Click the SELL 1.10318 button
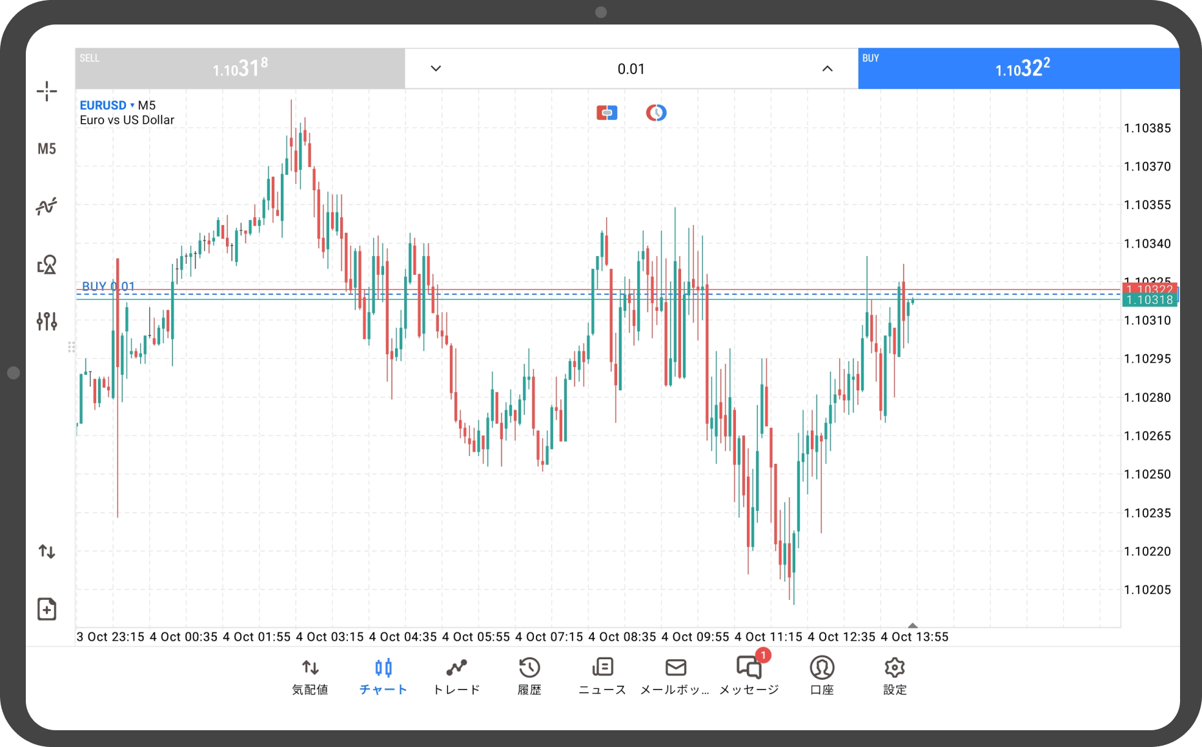 point(240,68)
